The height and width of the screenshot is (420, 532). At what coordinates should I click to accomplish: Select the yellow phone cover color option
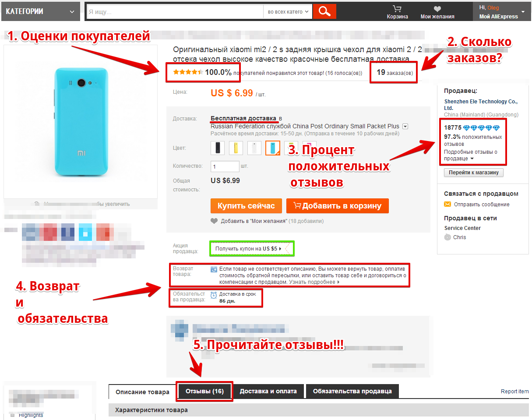(x=236, y=148)
